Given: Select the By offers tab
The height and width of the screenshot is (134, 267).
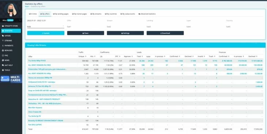Looking at the screenshot, I should tap(45, 14).
